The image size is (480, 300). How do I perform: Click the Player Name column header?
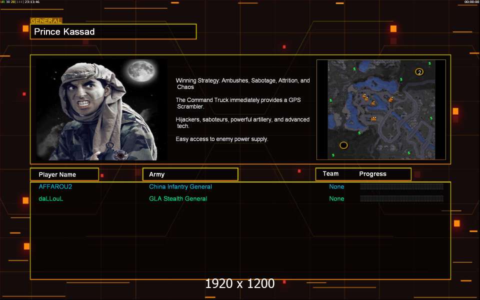click(64, 174)
